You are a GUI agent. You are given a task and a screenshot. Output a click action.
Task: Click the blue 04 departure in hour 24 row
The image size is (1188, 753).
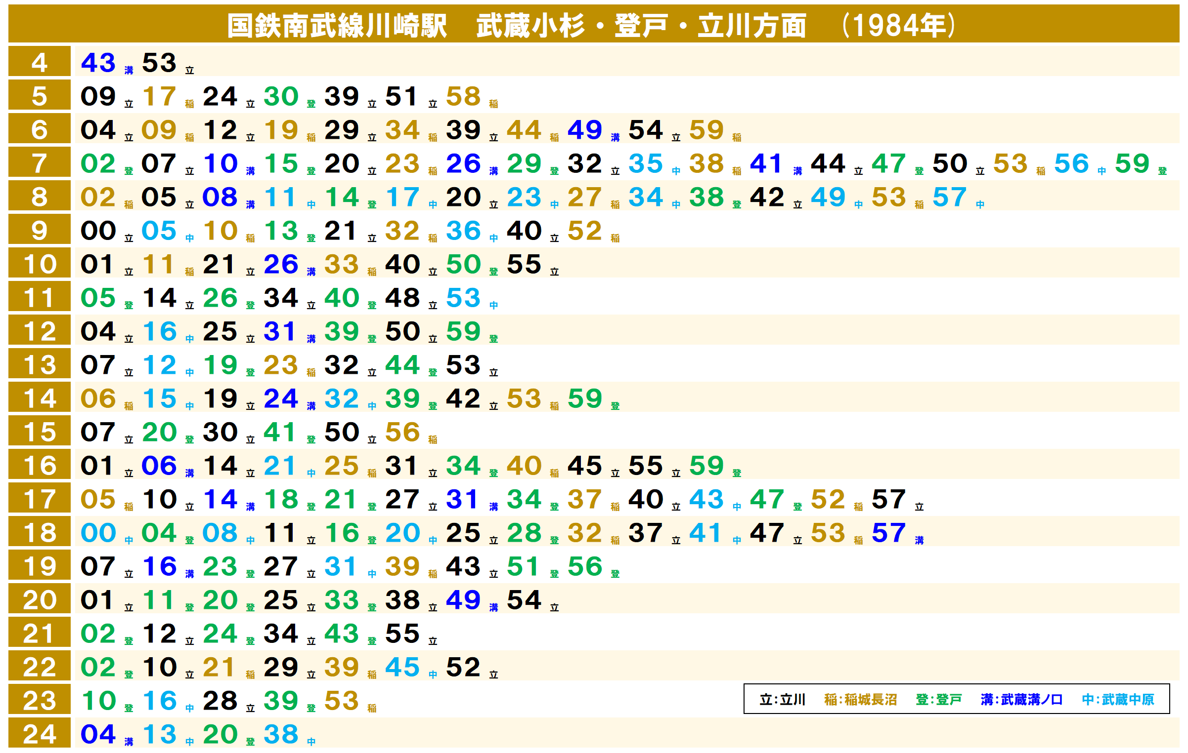point(98,734)
